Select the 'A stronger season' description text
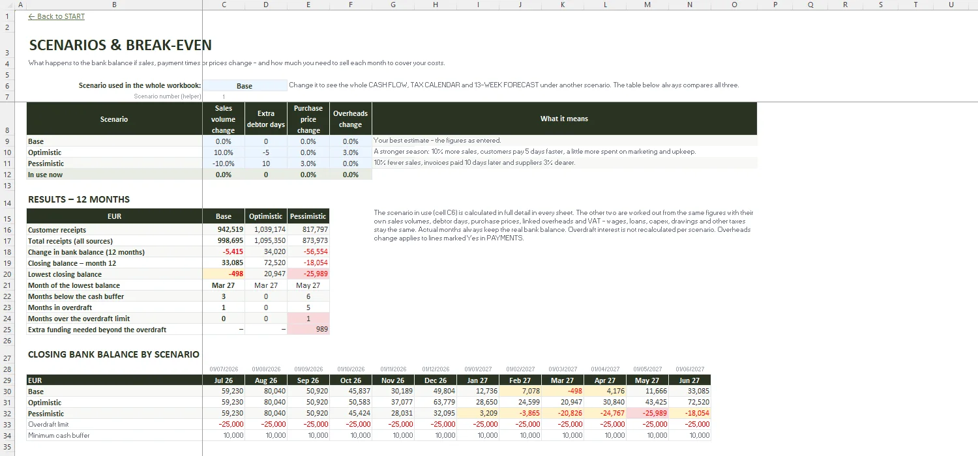978x456 pixels. [x=535, y=152]
